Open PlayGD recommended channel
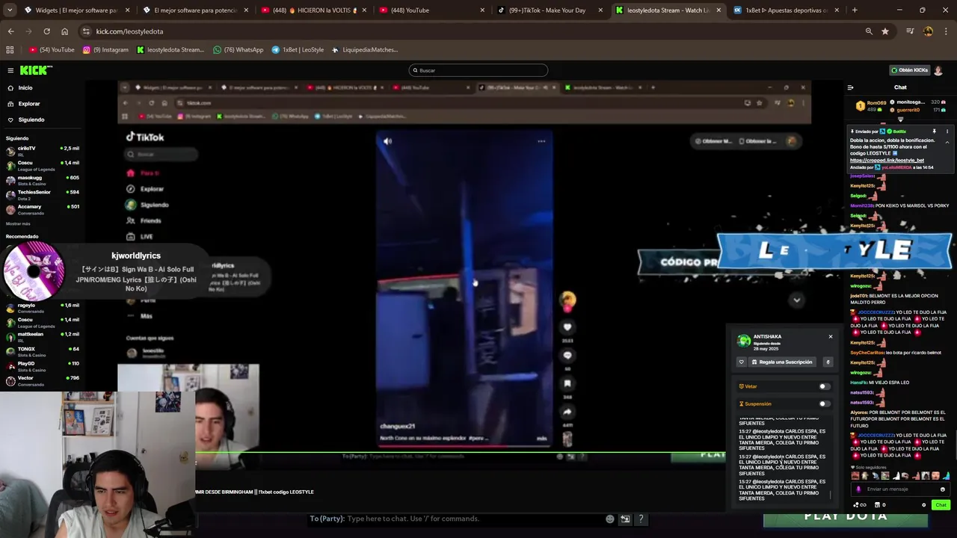957x538 pixels. [x=42, y=365]
